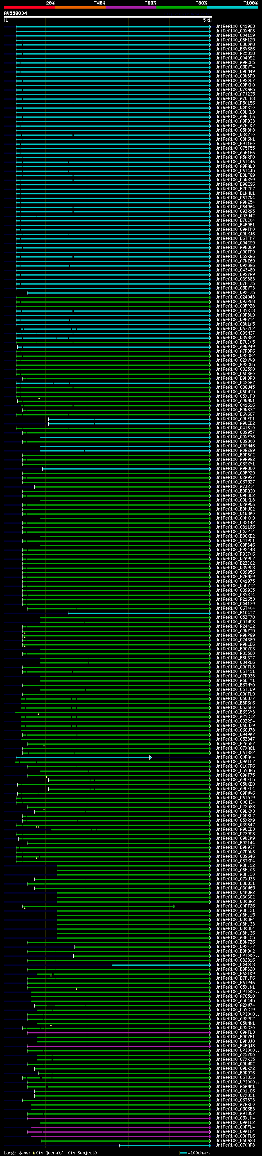This screenshot has height=1156, width=262.
Task: Select hit label UniRef100_Q43480
Action: click(235, 270)
